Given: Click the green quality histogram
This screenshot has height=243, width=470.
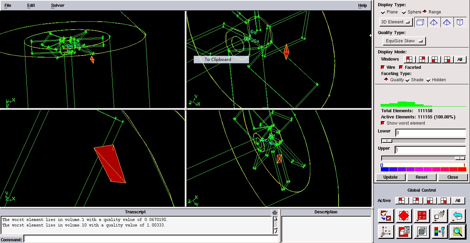Looking at the screenshot, I should pos(423,104).
